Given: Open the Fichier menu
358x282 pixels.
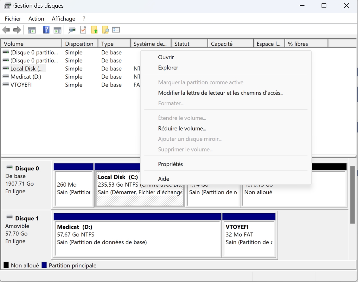Looking at the screenshot, I should pos(13,19).
